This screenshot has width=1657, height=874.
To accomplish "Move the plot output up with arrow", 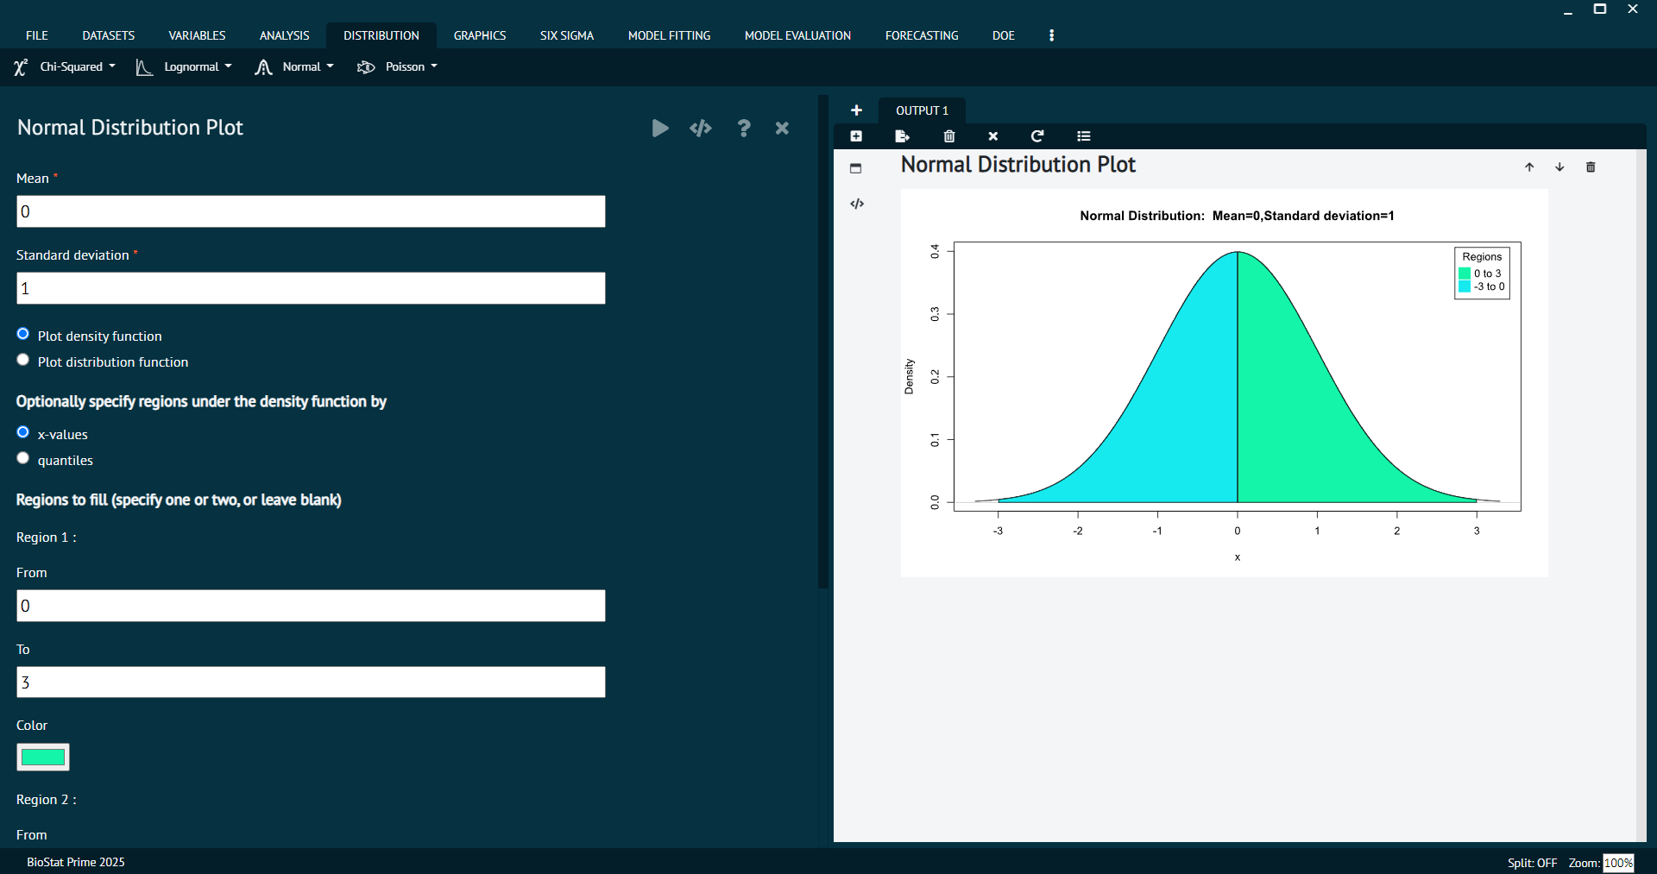I will [x=1529, y=167].
